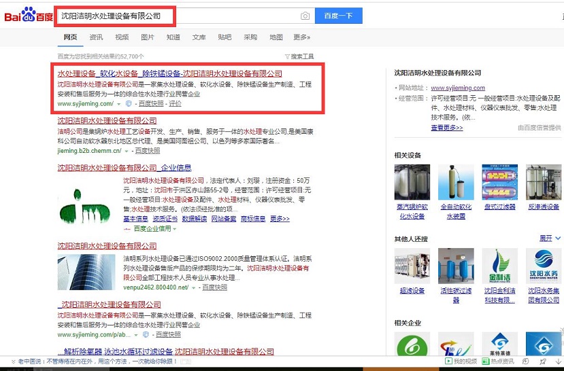Screen dimensions: 564x371
Task: Click verification badge icon after www.syjieming.com/p/ab...
Action: (x=146, y=335)
